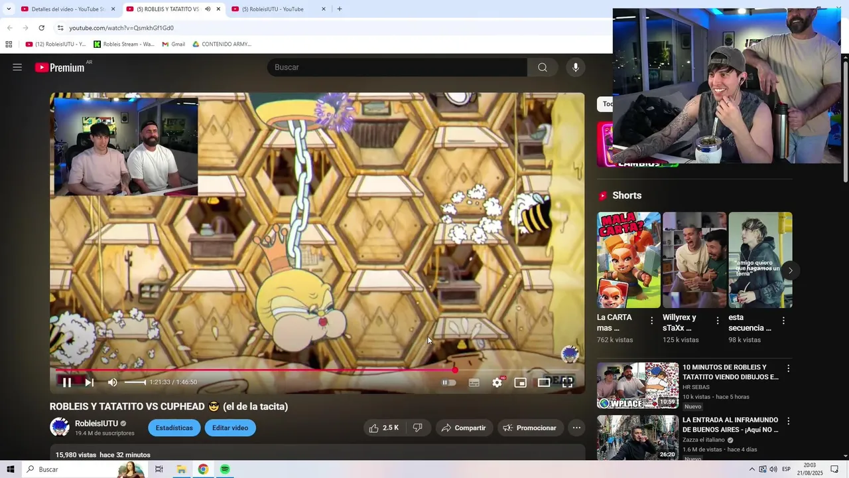
Task: Open options for La CARTA mas Short
Action: click(x=651, y=321)
